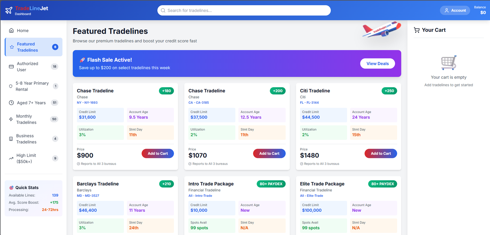
Task: Click the TradeLineJet airplane logo icon
Action: coord(9,10)
